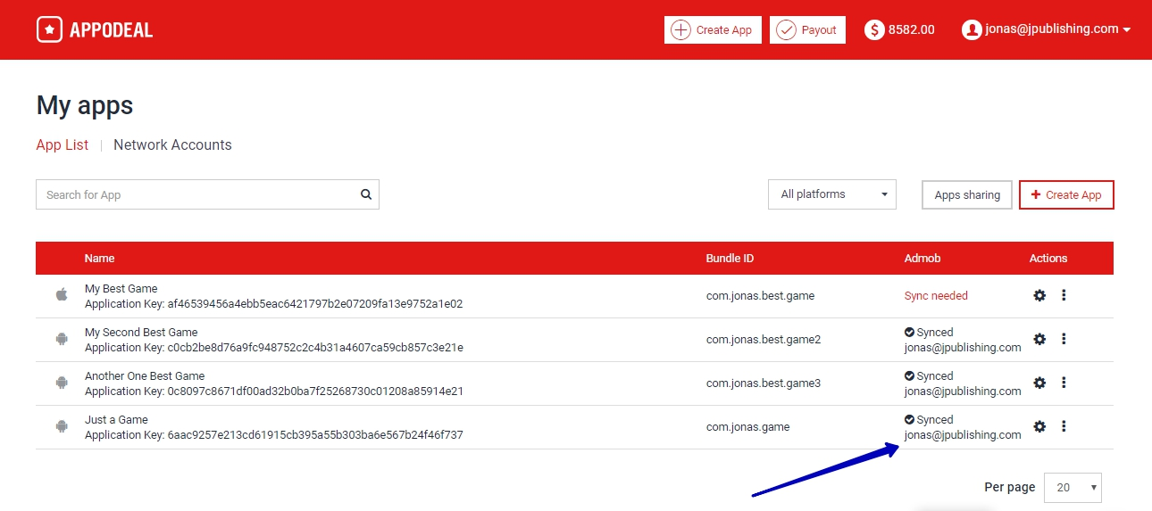Viewport: 1152px width, 511px height.
Task: Click the Sync needed link
Action: 936,295
